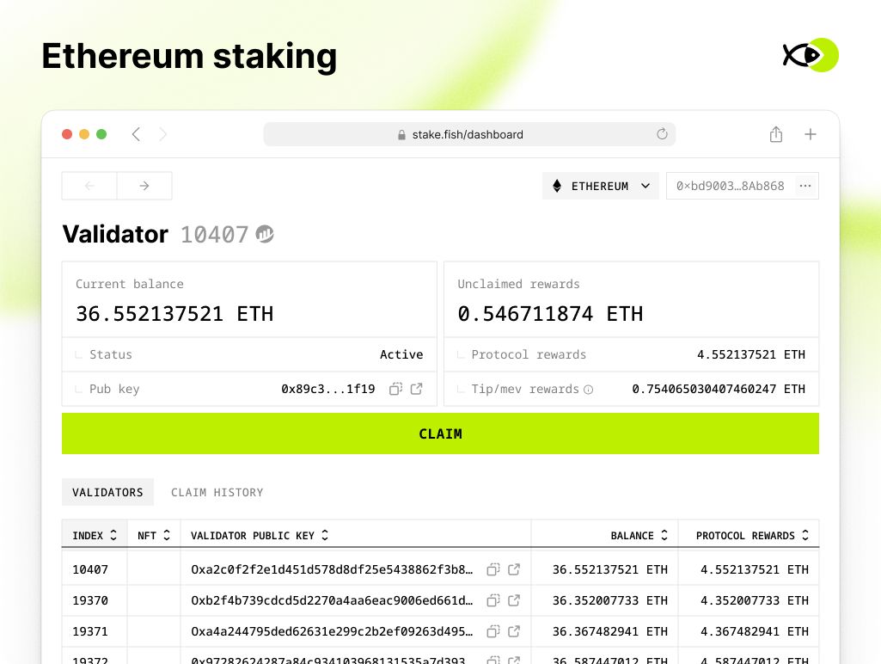The height and width of the screenshot is (664, 881).
Task: Open the wallet three-dots menu
Action: [x=805, y=186]
